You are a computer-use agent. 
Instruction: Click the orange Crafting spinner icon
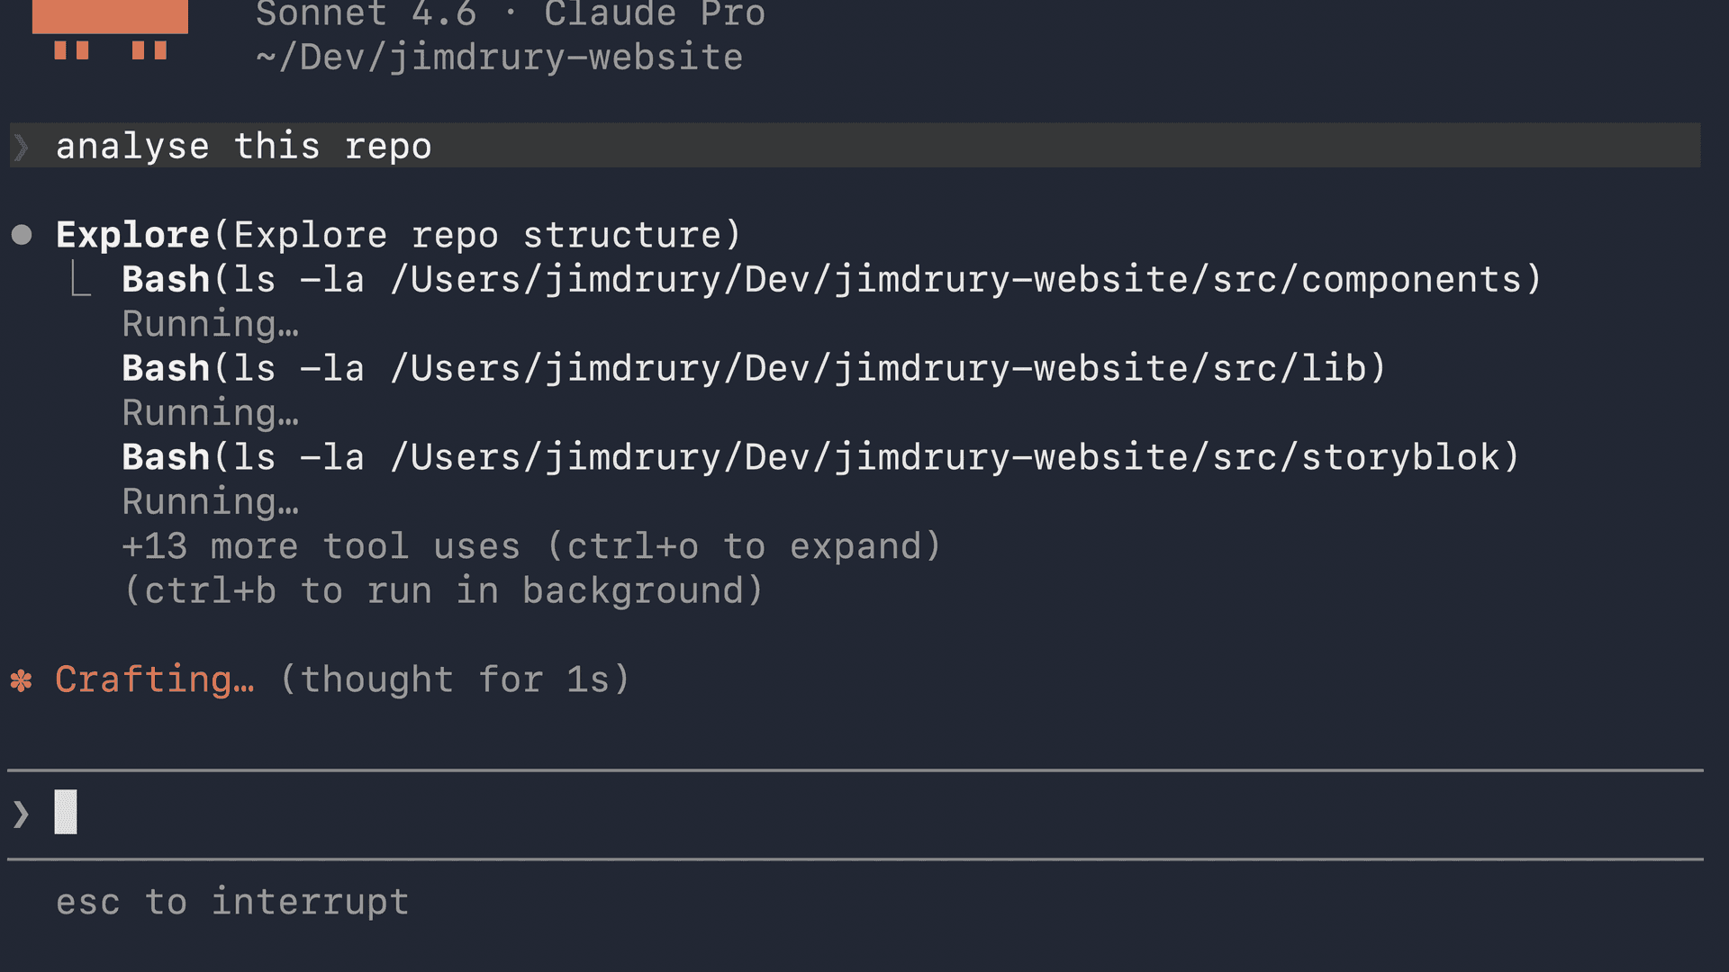pos(20,680)
